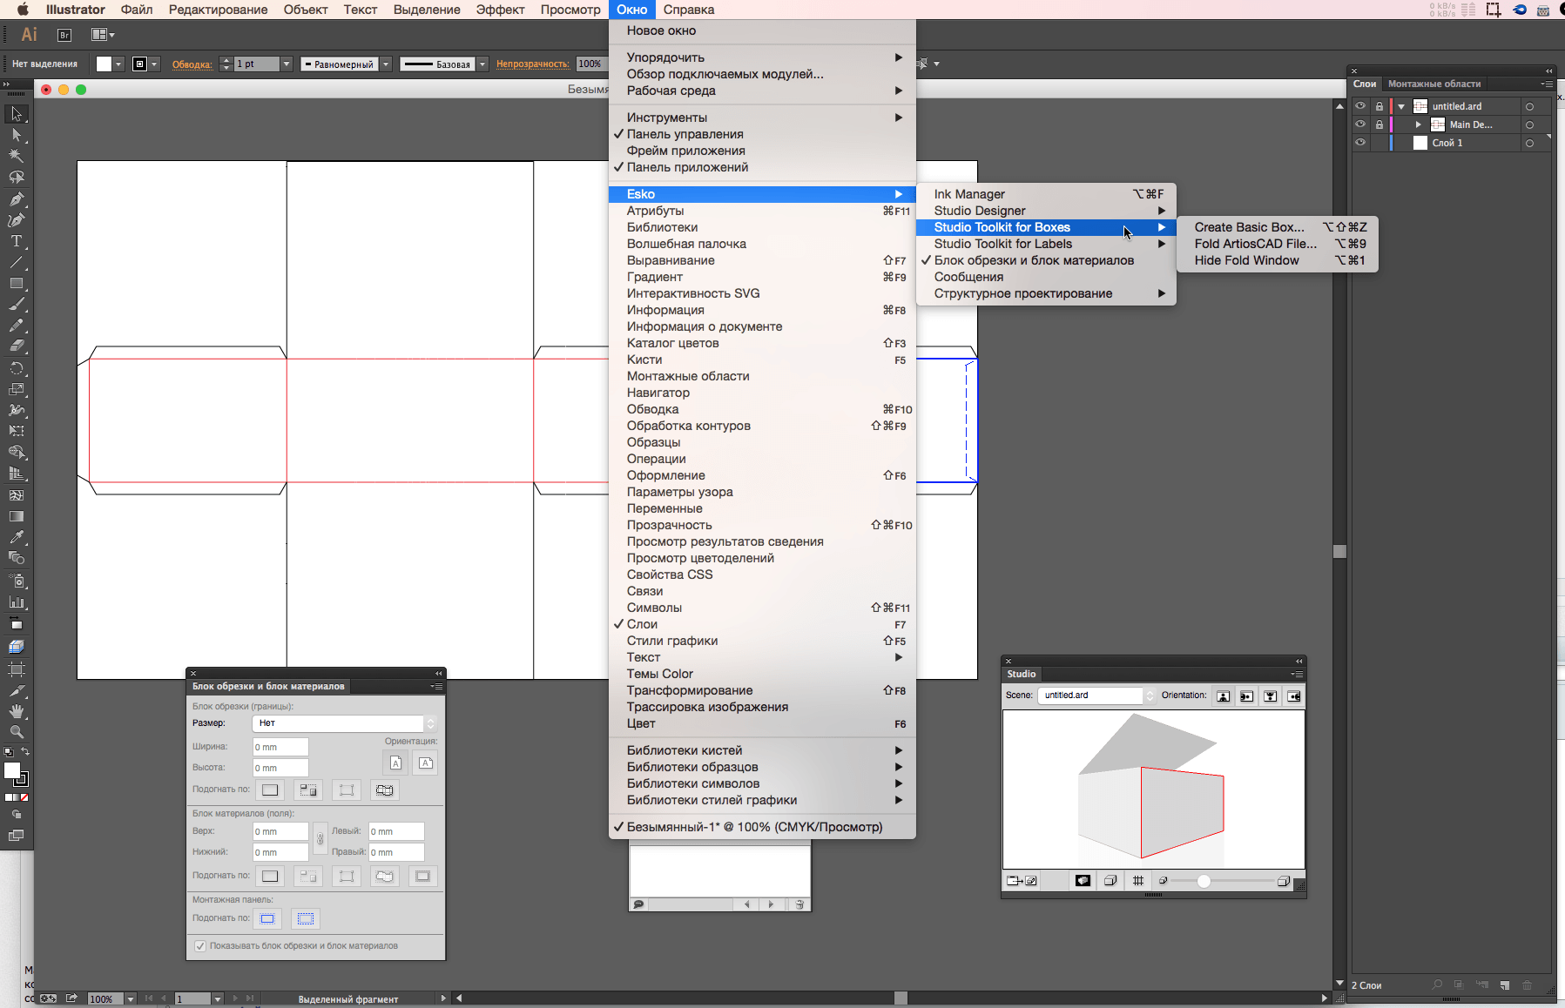Target the untitled.ard layer circle
Image resolution: width=1565 pixels, height=1008 pixels.
1529,107
